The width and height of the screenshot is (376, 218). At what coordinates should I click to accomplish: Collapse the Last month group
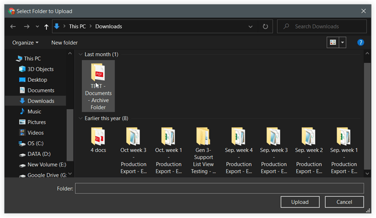tap(81, 54)
